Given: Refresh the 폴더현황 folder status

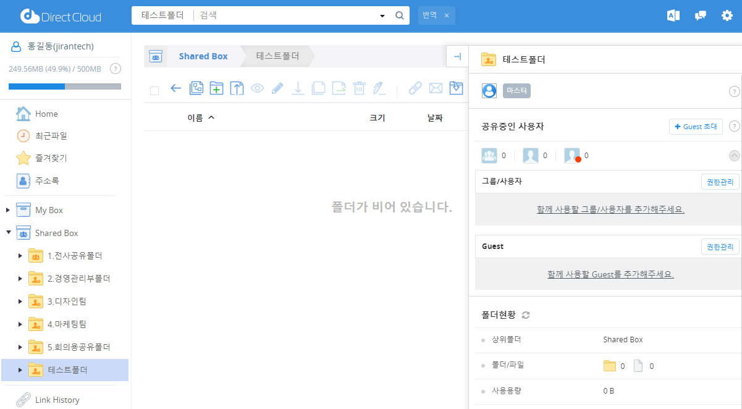Looking at the screenshot, I should pos(526,315).
